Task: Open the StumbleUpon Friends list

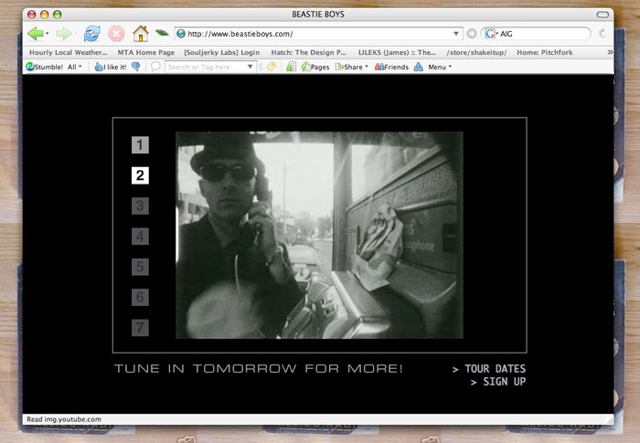Action: pyautogui.click(x=391, y=67)
